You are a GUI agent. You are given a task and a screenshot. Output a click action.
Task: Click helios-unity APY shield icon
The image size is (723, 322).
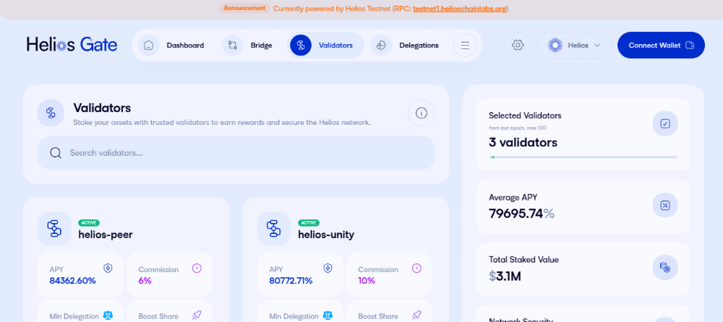328,268
